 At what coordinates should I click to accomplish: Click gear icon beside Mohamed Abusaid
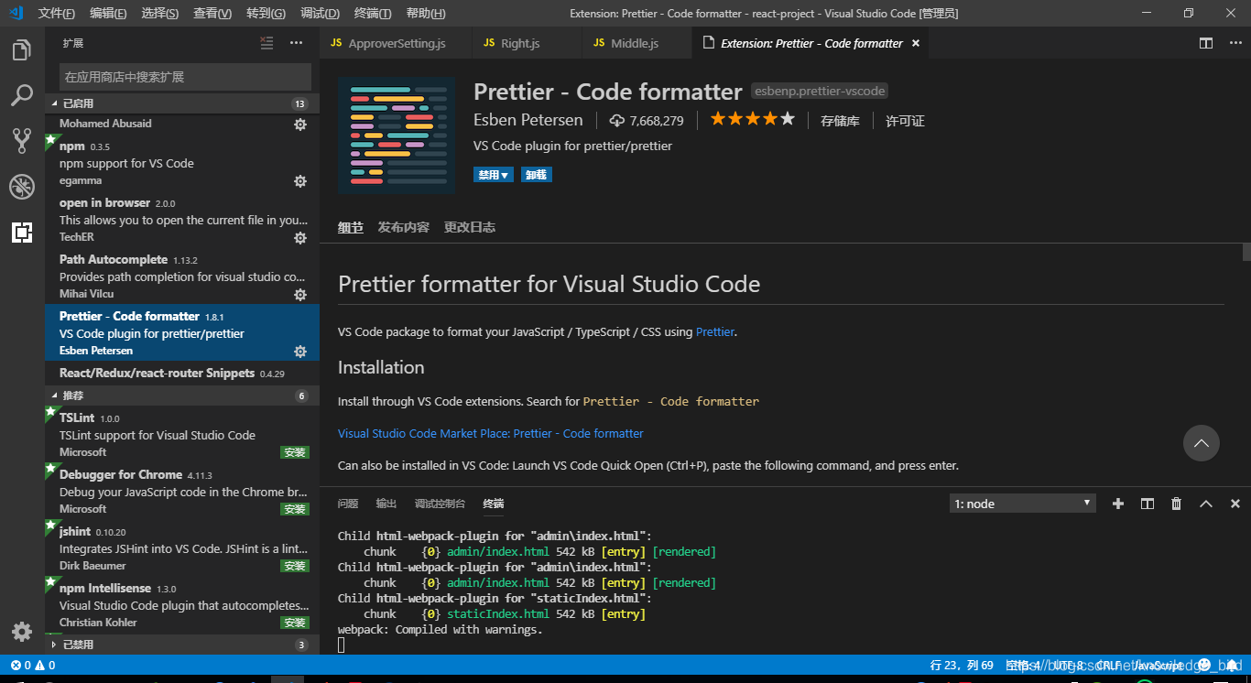pyautogui.click(x=299, y=125)
